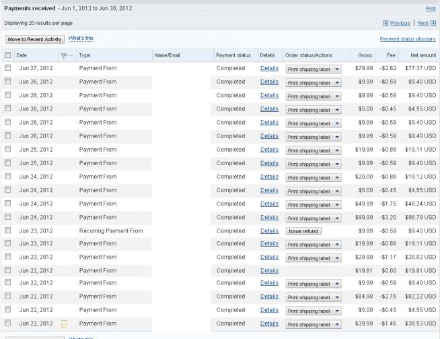Expand the order actions dropdown for the Jun 24 $20.00 payment
442x339 pixels.
coord(314,178)
